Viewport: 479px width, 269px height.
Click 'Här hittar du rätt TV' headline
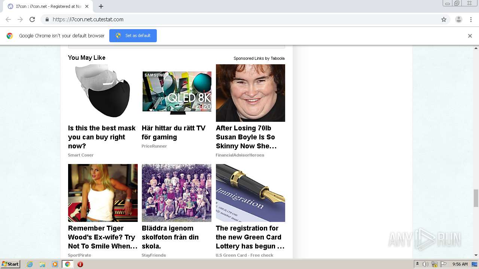pyautogui.click(x=174, y=133)
